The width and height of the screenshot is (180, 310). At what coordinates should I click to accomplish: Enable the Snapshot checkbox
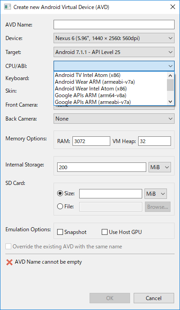click(60, 232)
